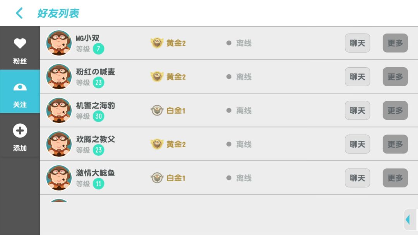Click 粉红の喊麦 avatar picture
The image size is (418, 235).
[59, 77]
